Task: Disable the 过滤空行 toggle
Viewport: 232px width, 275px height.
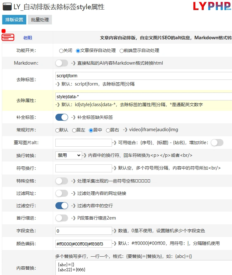Action: 62,206
